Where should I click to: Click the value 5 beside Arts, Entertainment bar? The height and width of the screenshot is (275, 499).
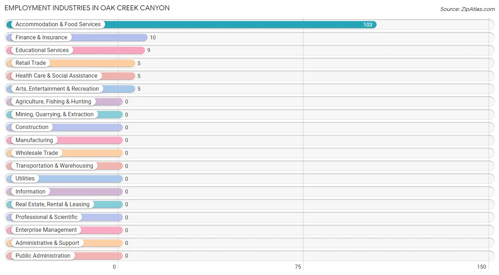(139, 89)
